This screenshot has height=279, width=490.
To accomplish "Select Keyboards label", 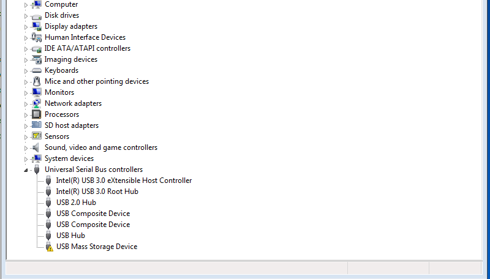I will pyautogui.click(x=62, y=70).
